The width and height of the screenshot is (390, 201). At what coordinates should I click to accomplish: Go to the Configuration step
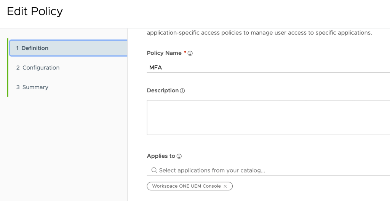(x=41, y=68)
